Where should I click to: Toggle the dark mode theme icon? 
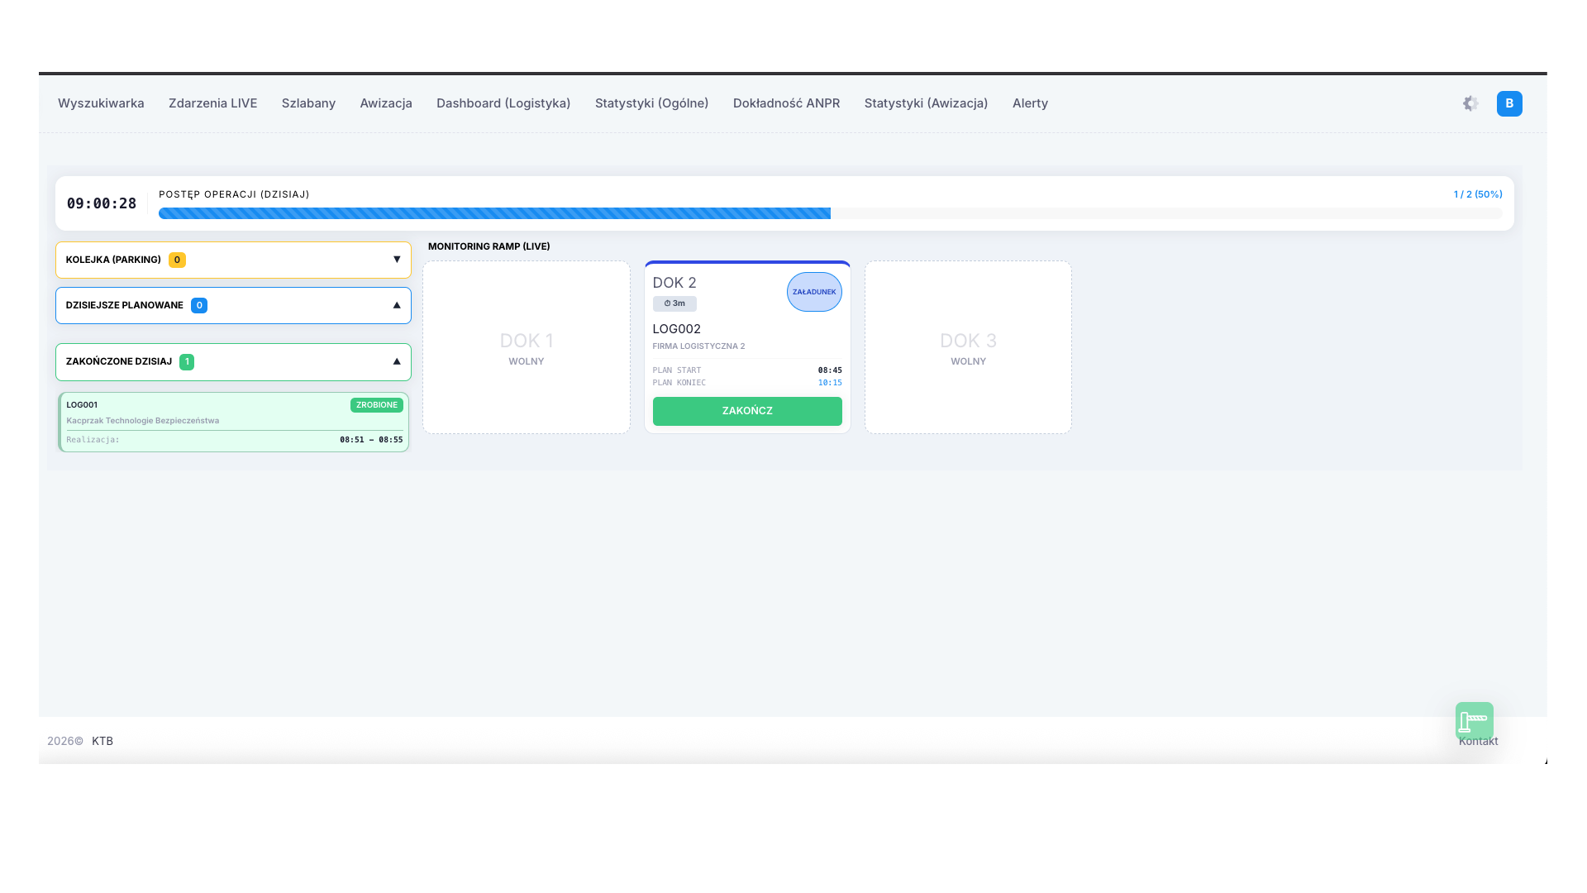1470,103
